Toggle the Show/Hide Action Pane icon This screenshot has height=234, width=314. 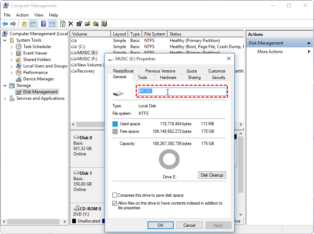52,24
